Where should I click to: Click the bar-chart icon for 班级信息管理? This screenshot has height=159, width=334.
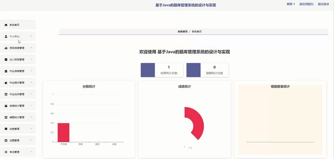[x=6, y=48]
